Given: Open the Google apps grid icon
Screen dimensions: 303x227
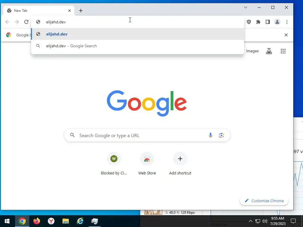Looking at the screenshot, I should [x=283, y=51].
